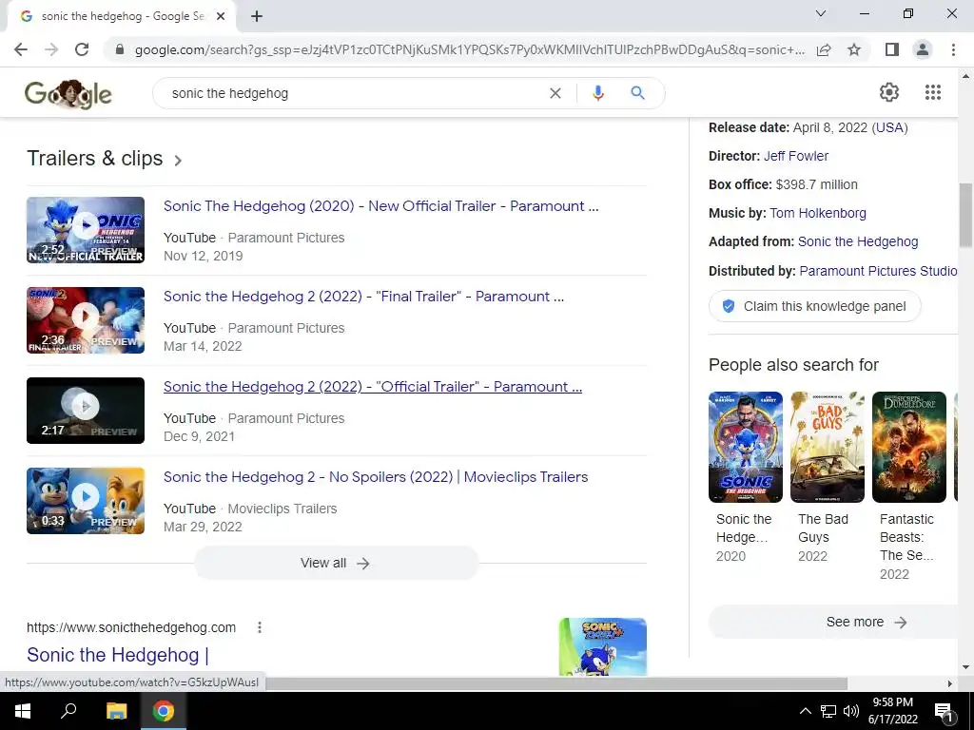Submit search with magnifier icon
Viewport: 974px width, 730px height.
[x=637, y=93]
